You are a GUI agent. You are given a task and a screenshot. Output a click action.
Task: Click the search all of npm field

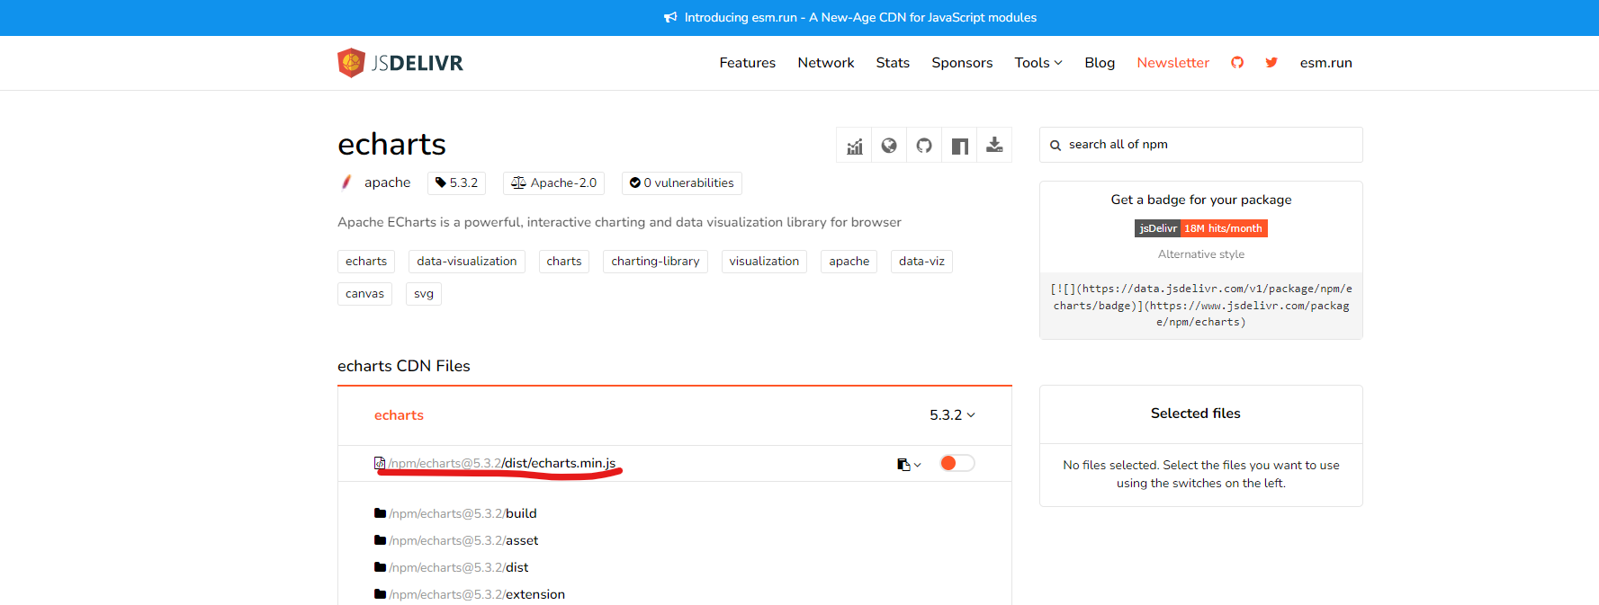click(1201, 145)
